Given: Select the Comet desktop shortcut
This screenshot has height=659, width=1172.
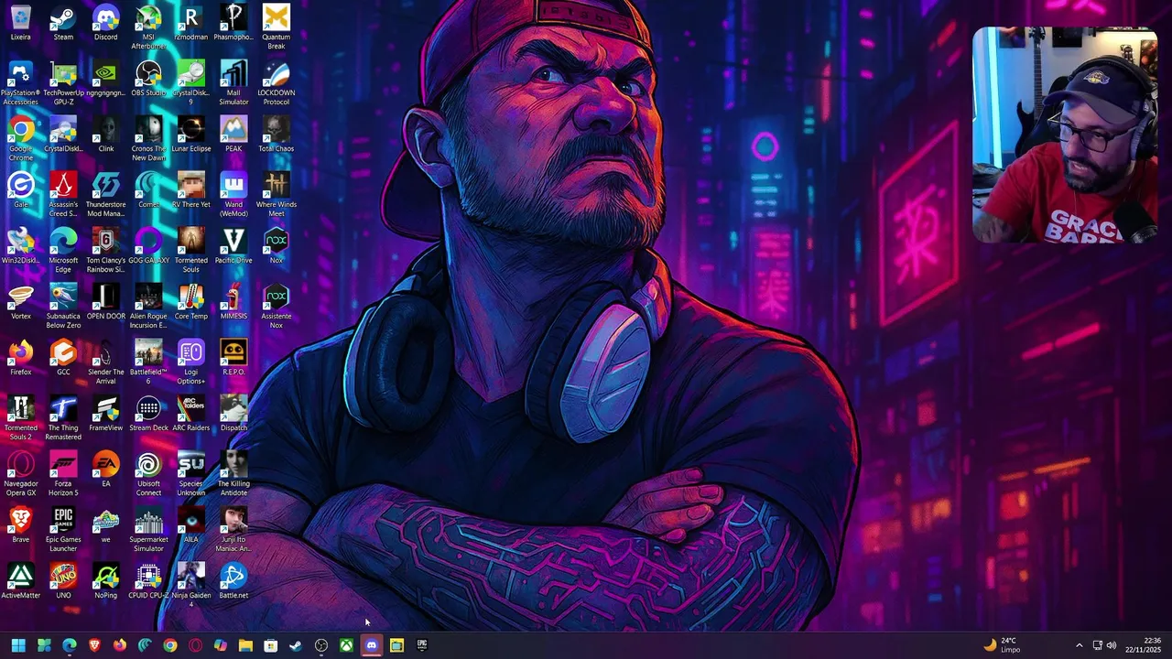Looking at the screenshot, I should pos(148,191).
